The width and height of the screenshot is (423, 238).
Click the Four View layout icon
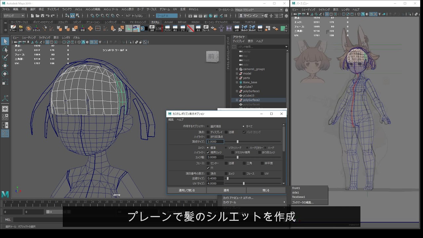click(5, 117)
